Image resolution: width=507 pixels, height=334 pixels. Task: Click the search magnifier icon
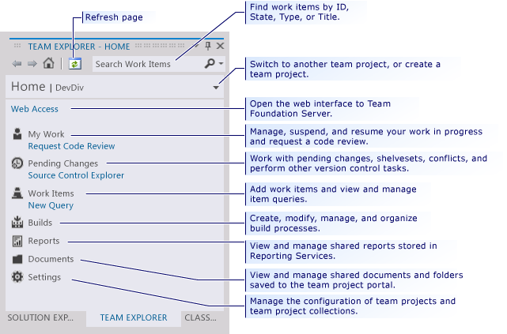tap(210, 64)
